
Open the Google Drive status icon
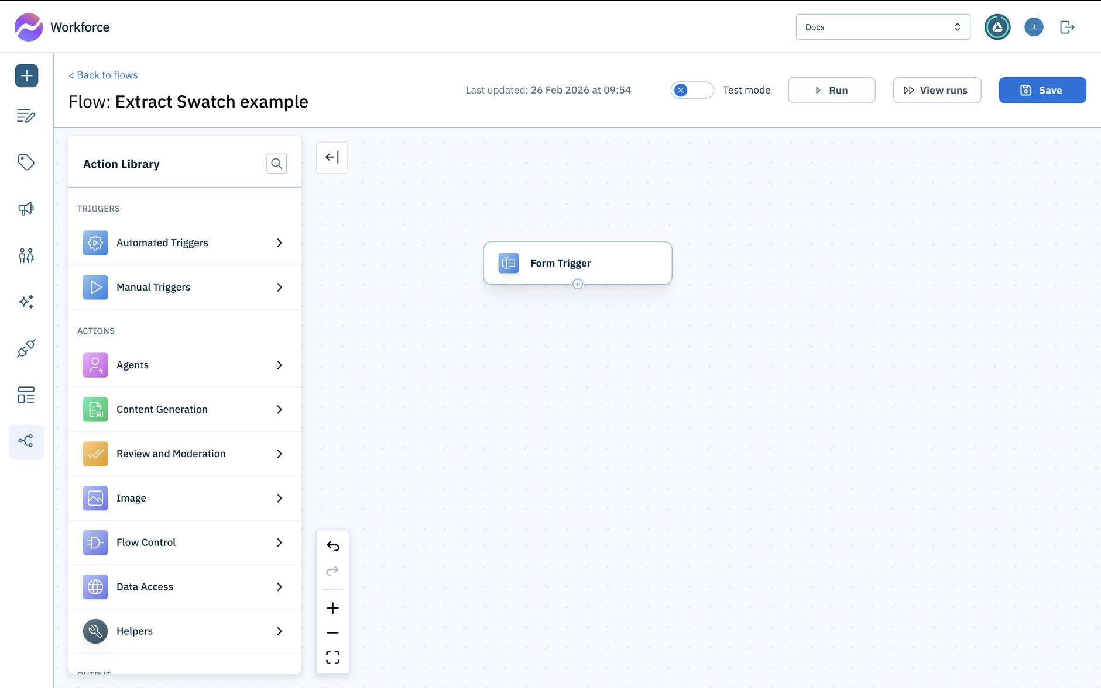pos(997,27)
